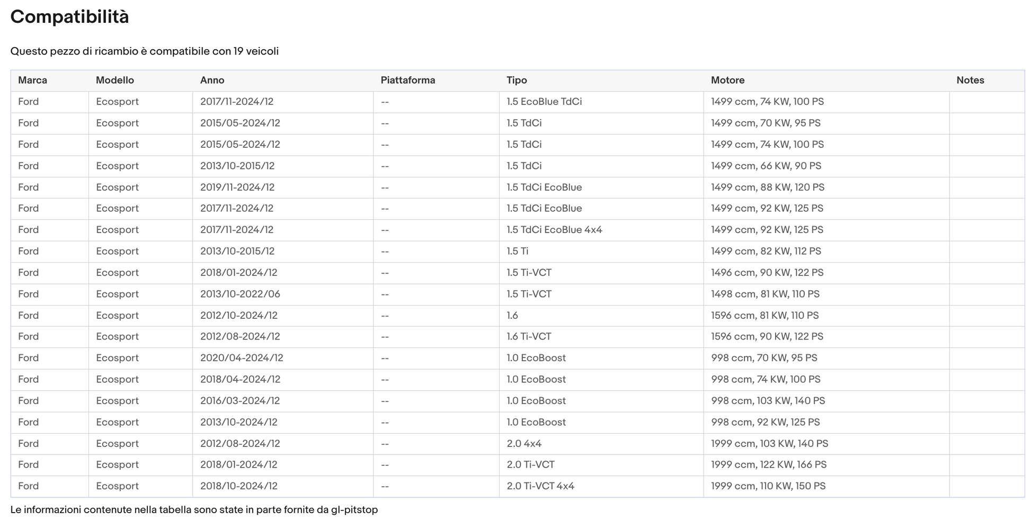This screenshot has width=1031, height=529.
Task: Click the Marca column header
Action: point(32,80)
